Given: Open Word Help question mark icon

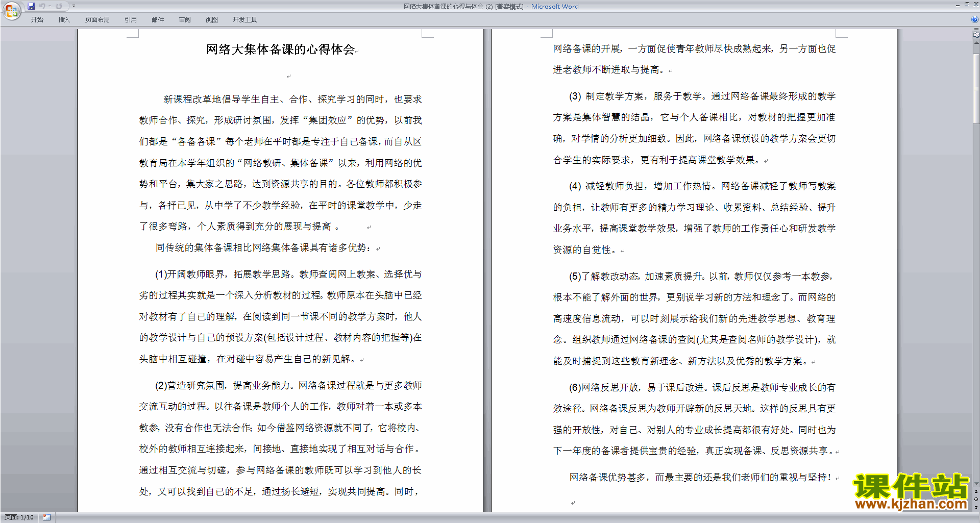Looking at the screenshot, I should tap(975, 19).
